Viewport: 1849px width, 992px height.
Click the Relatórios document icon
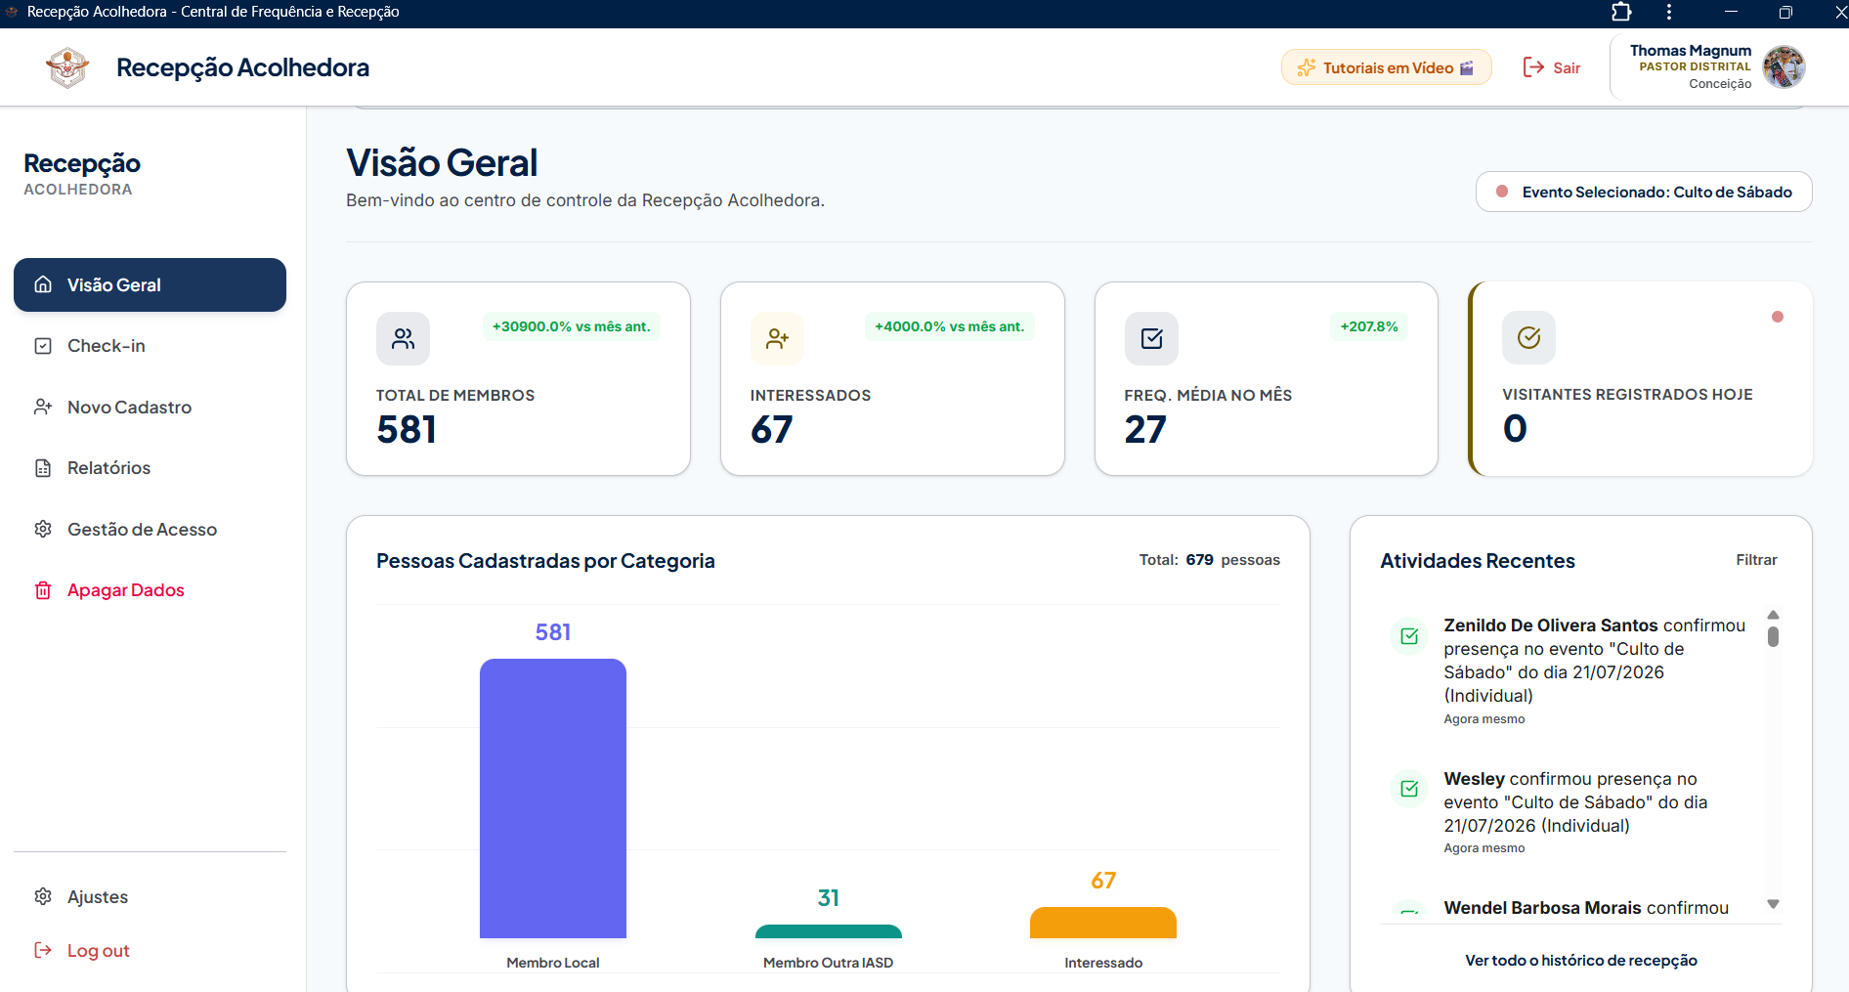pyautogui.click(x=43, y=468)
